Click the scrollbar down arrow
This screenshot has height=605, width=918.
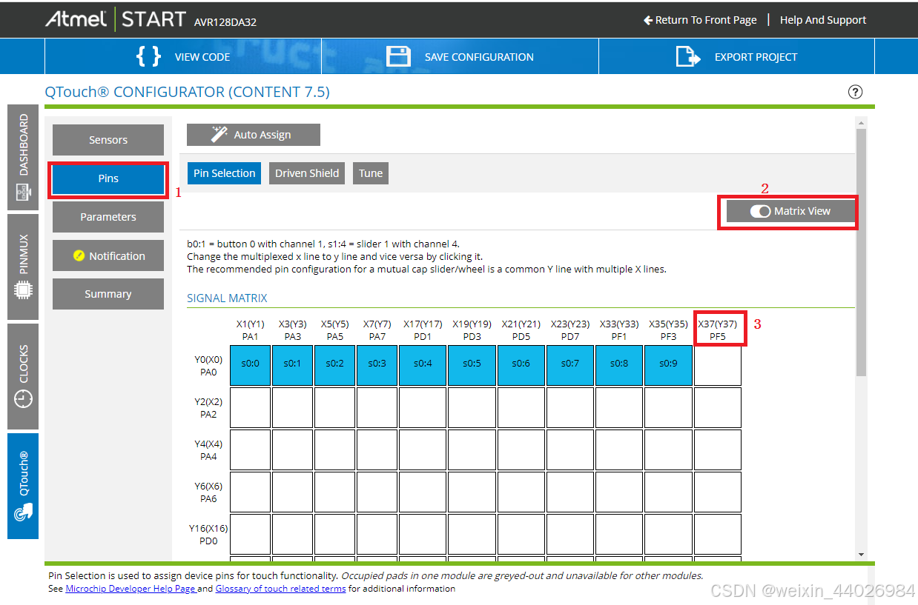(x=861, y=555)
